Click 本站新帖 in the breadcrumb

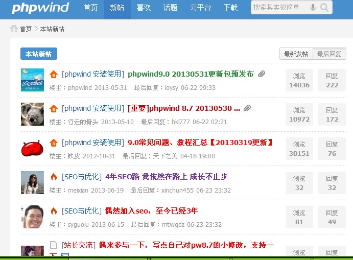[52, 29]
